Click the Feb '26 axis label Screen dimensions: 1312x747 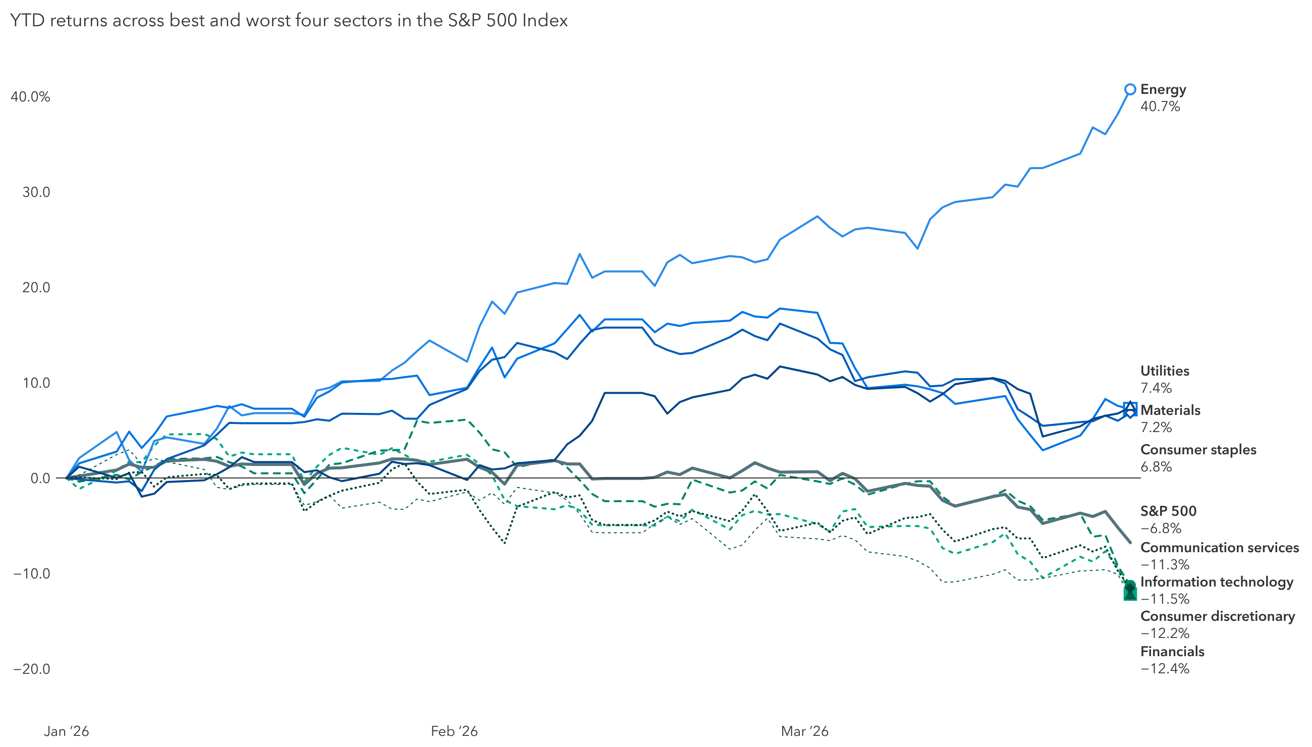(454, 731)
